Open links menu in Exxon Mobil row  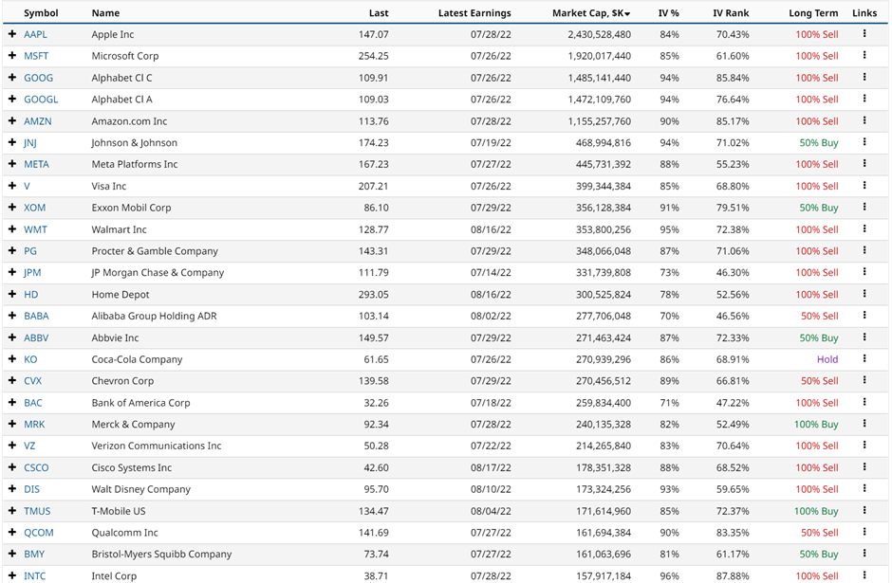click(864, 208)
